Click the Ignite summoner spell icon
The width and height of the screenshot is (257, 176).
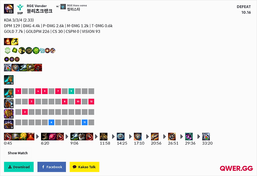point(7,42)
